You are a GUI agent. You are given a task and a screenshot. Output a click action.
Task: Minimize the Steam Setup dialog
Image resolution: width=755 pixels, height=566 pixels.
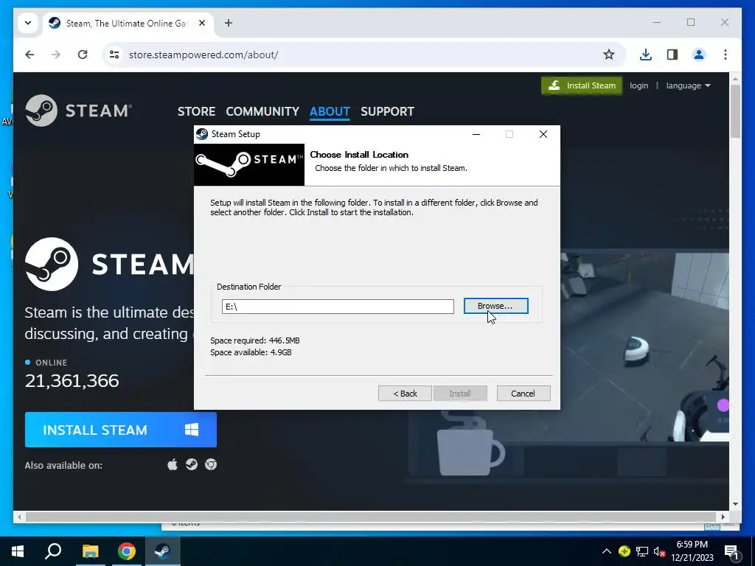pyautogui.click(x=476, y=134)
